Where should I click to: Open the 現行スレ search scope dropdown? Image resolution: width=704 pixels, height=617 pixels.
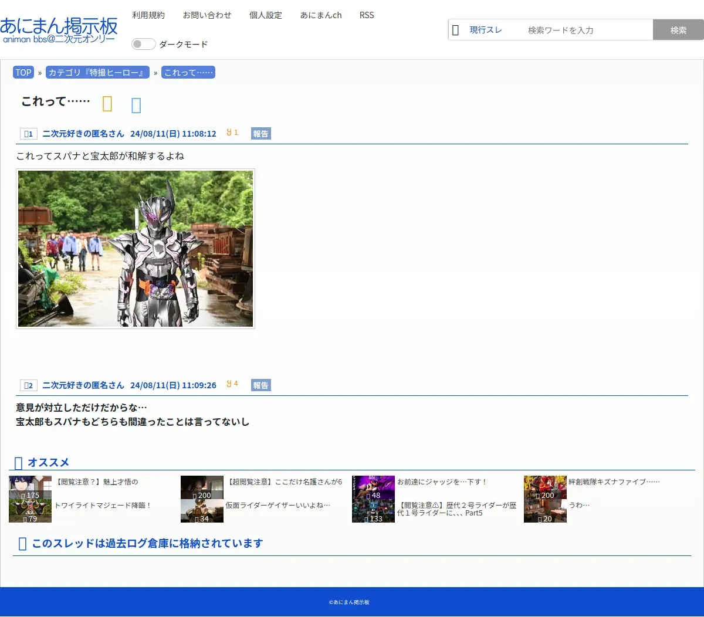point(486,30)
